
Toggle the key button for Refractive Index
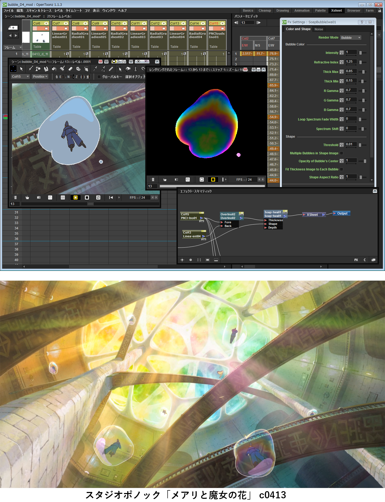342,62
